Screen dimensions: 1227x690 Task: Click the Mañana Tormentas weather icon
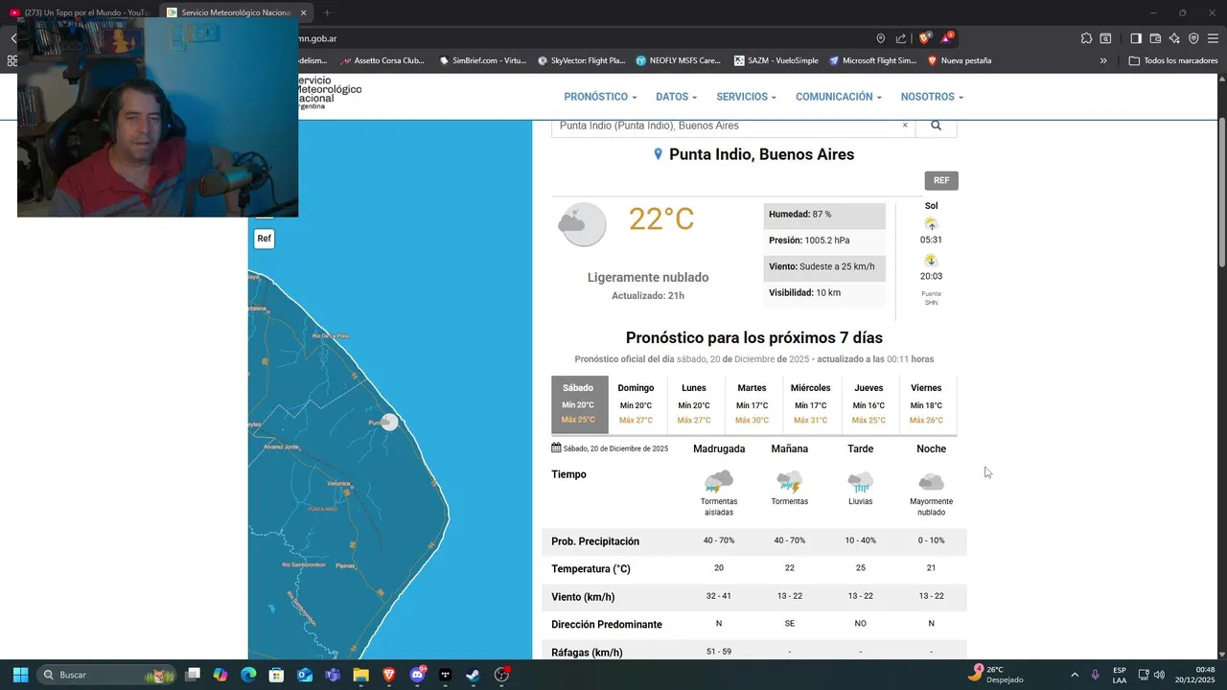pyautogui.click(x=789, y=481)
